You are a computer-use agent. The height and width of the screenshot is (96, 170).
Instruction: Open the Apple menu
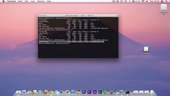[x=3, y=1]
